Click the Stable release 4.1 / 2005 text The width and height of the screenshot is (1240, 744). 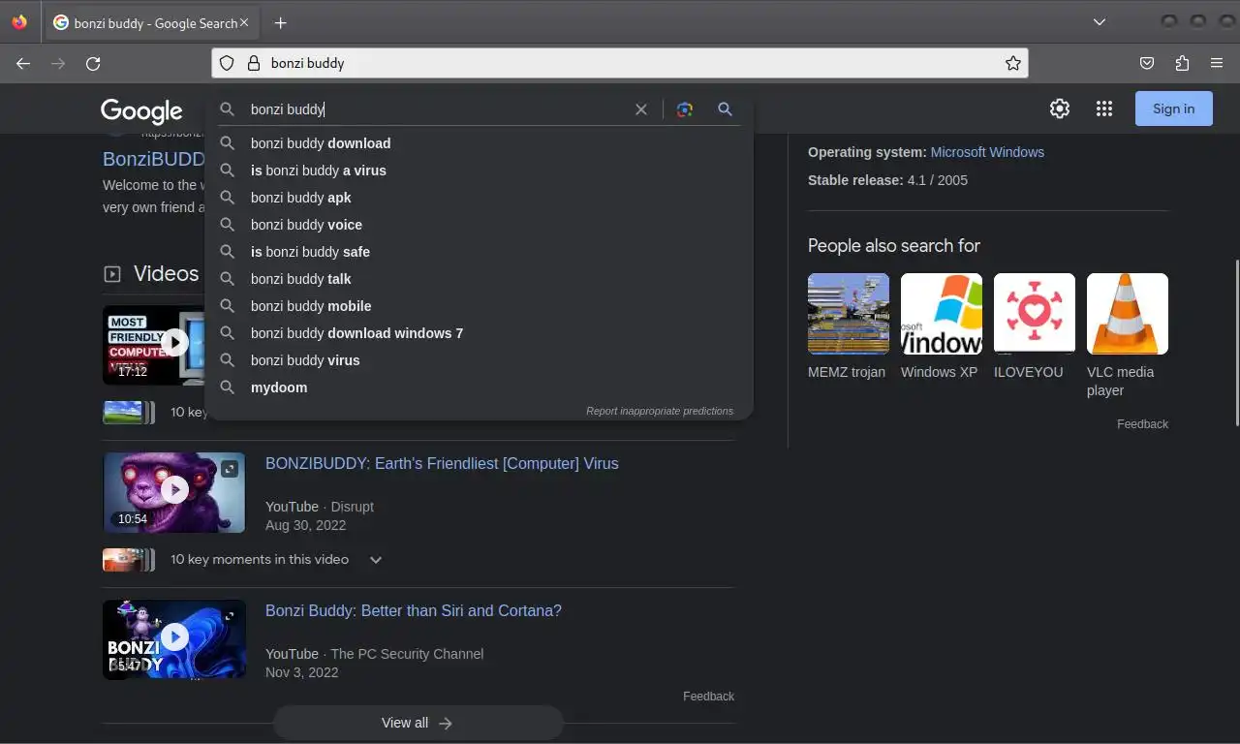(x=887, y=180)
